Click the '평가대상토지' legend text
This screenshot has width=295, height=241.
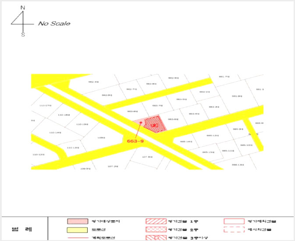click(106, 221)
